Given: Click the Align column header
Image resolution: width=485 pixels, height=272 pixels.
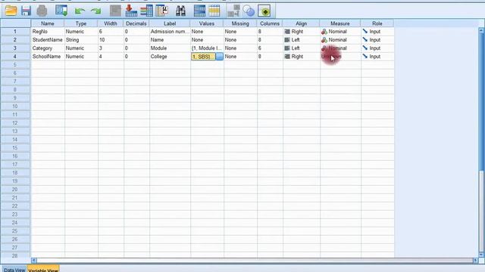Looking at the screenshot, I should (x=302, y=23).
